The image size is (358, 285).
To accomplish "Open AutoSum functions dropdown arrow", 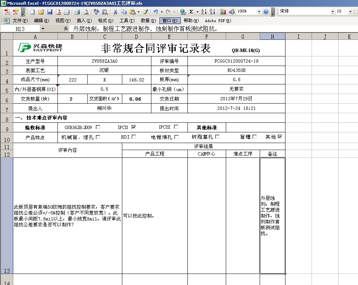I will [x=197, y=12].
